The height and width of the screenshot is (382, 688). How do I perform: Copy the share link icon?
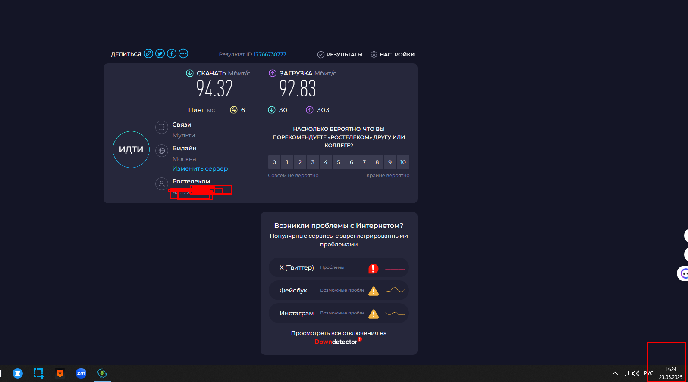point(148,54)
